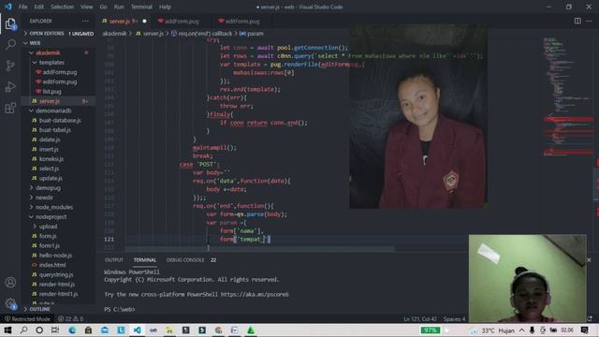The height and width of the screenshot is (337, 599).
Task: Open buat-database.js file
Action: [59, 121]
